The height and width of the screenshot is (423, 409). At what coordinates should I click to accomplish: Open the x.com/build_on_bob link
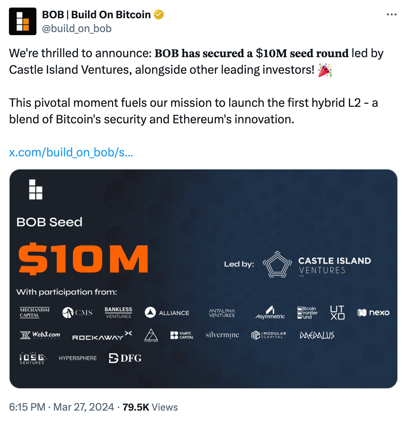point(71,152)
